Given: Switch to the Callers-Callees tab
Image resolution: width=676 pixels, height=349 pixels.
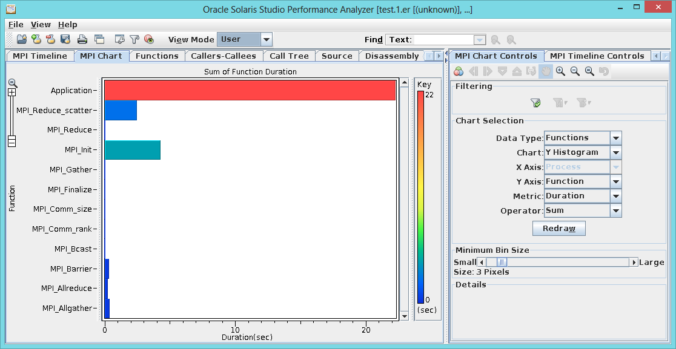Looking at the screenshot, I should click(224, 56).
